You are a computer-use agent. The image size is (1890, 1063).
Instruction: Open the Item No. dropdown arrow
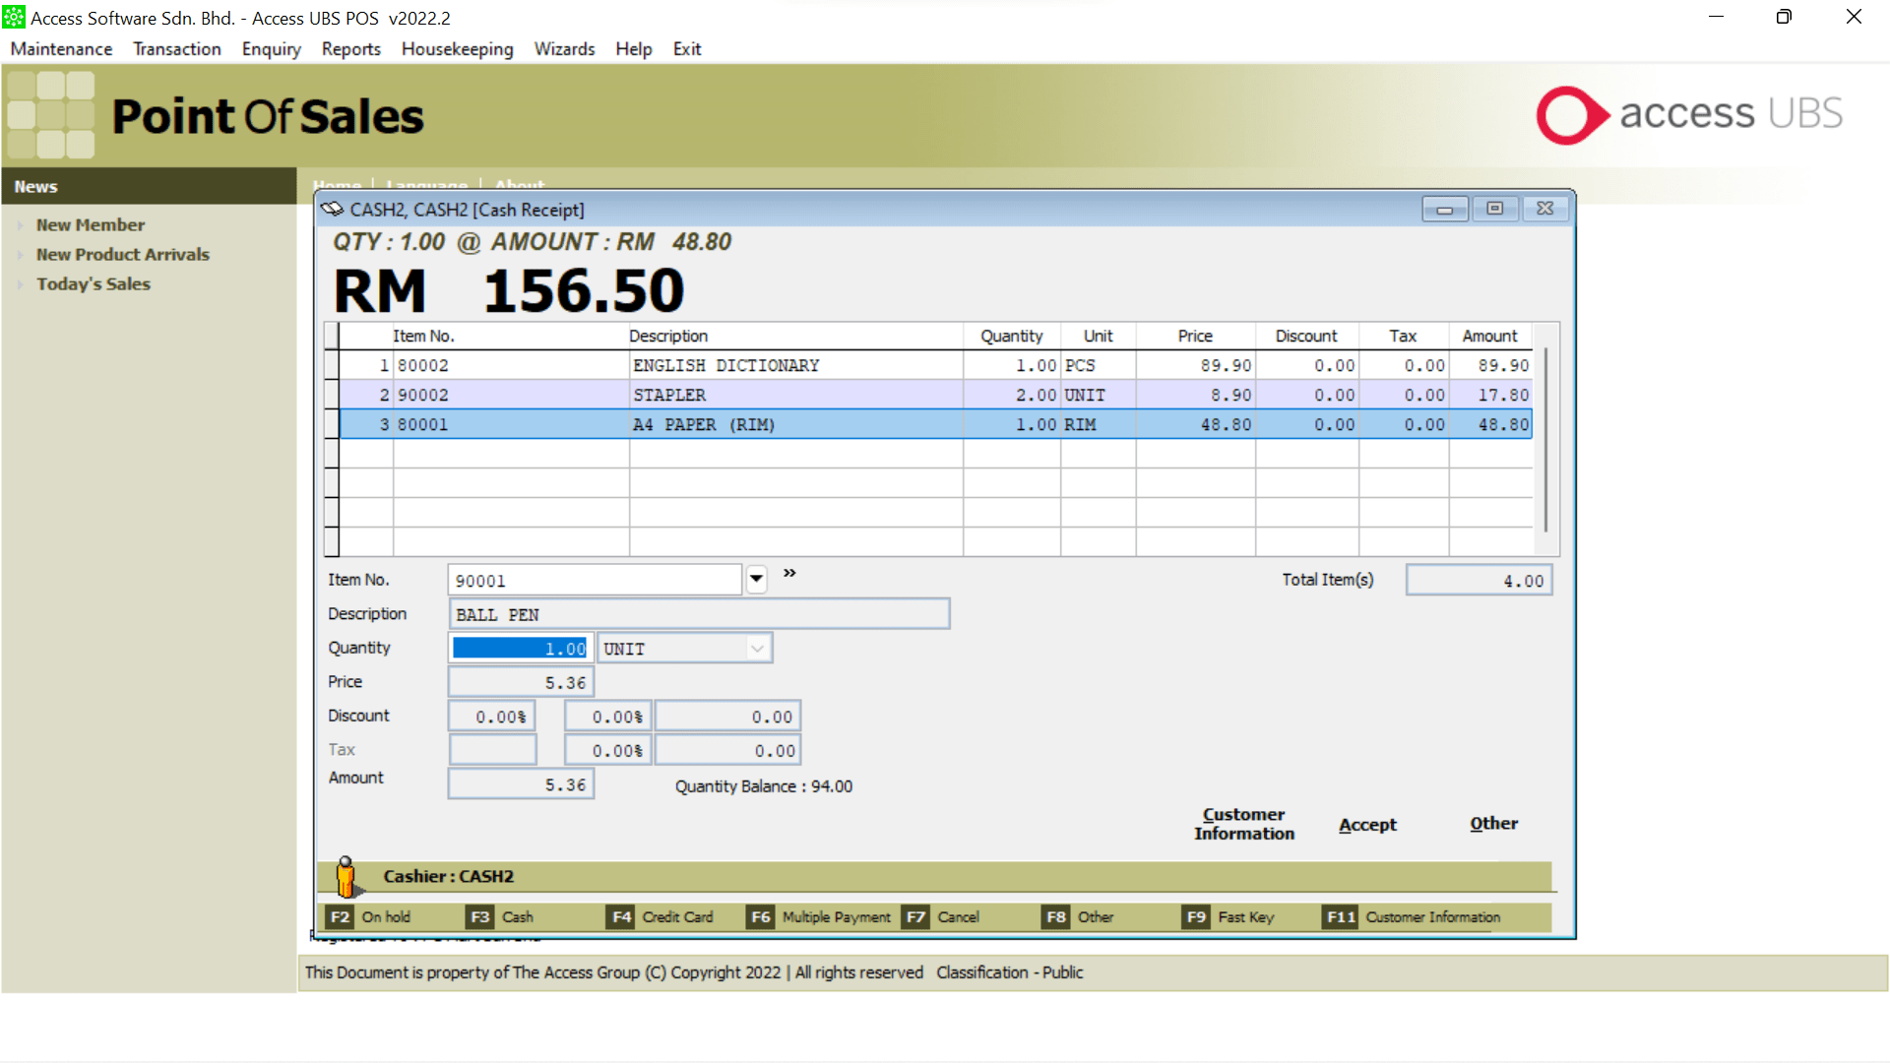pos(756,580)
